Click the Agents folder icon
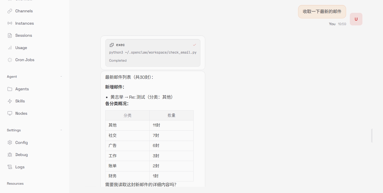383x193 pixels. [10, 89]
